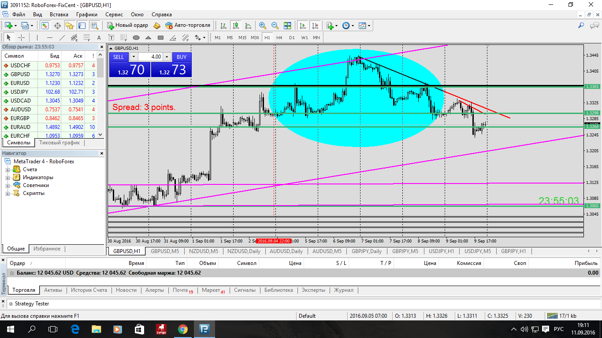Viewport: 602px width, 338px height.
Task: Open Google Chrome from the taskbar
Action: pos(182,329)
